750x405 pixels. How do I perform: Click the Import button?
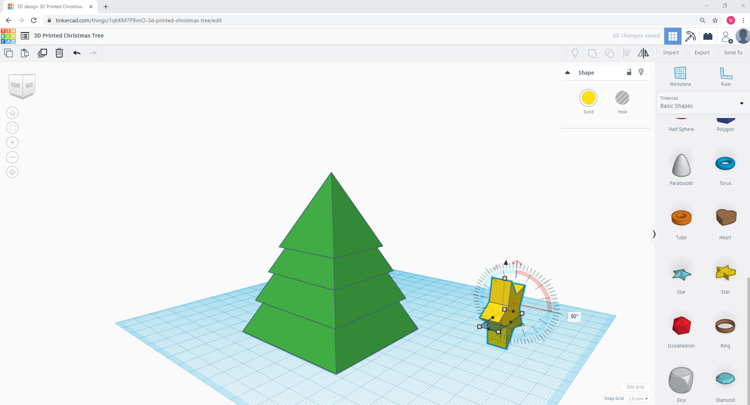[671, 53]
